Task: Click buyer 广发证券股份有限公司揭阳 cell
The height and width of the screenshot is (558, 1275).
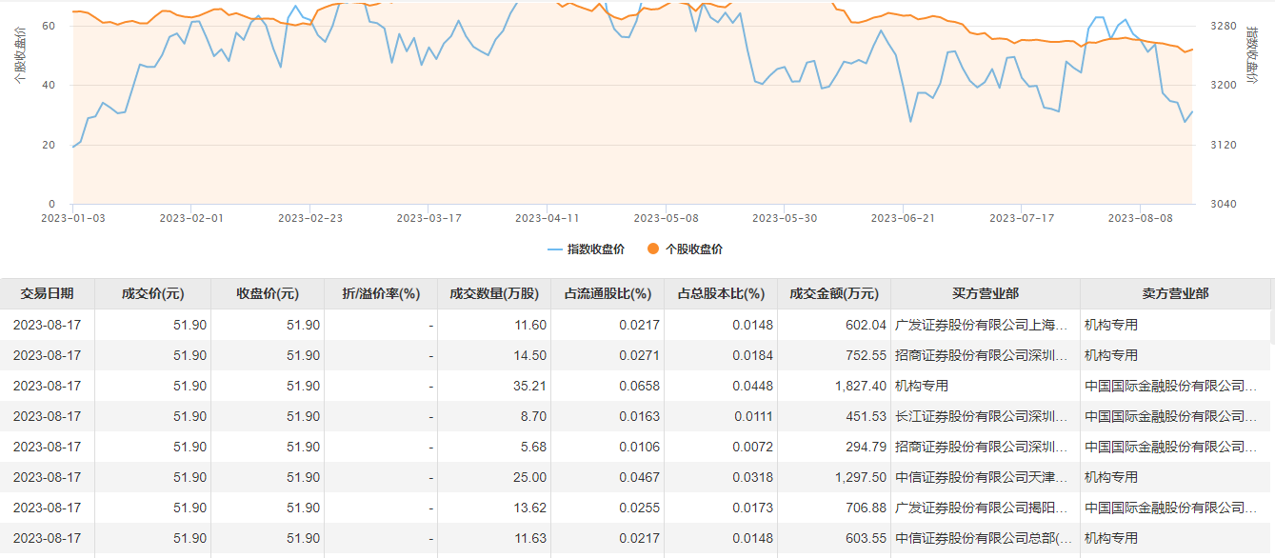Action: 986,508
